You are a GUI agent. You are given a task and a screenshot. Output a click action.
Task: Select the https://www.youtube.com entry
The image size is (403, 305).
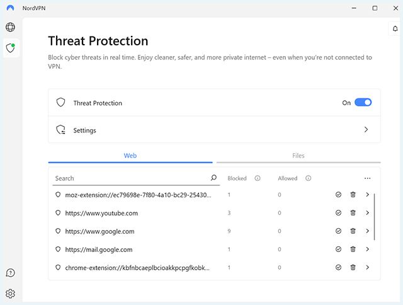(101, 213)
